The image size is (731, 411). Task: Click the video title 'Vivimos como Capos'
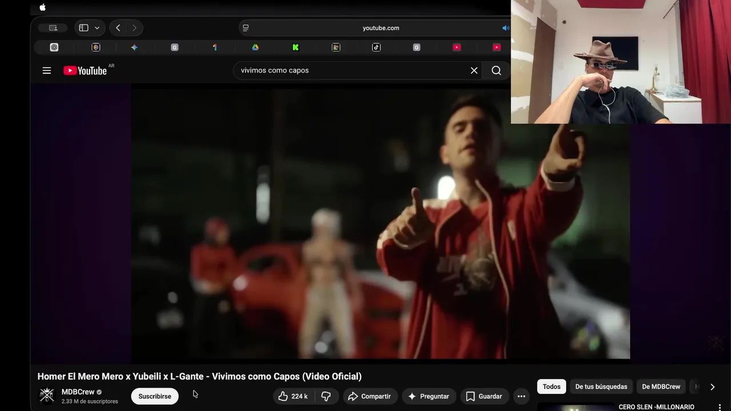point(199,376)
